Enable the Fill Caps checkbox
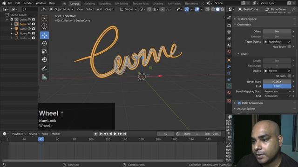298x167 pixels. (x=289, y=76)
